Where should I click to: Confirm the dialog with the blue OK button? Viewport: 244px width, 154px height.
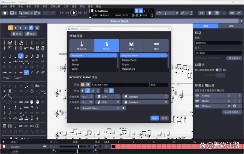pos(155,118)
